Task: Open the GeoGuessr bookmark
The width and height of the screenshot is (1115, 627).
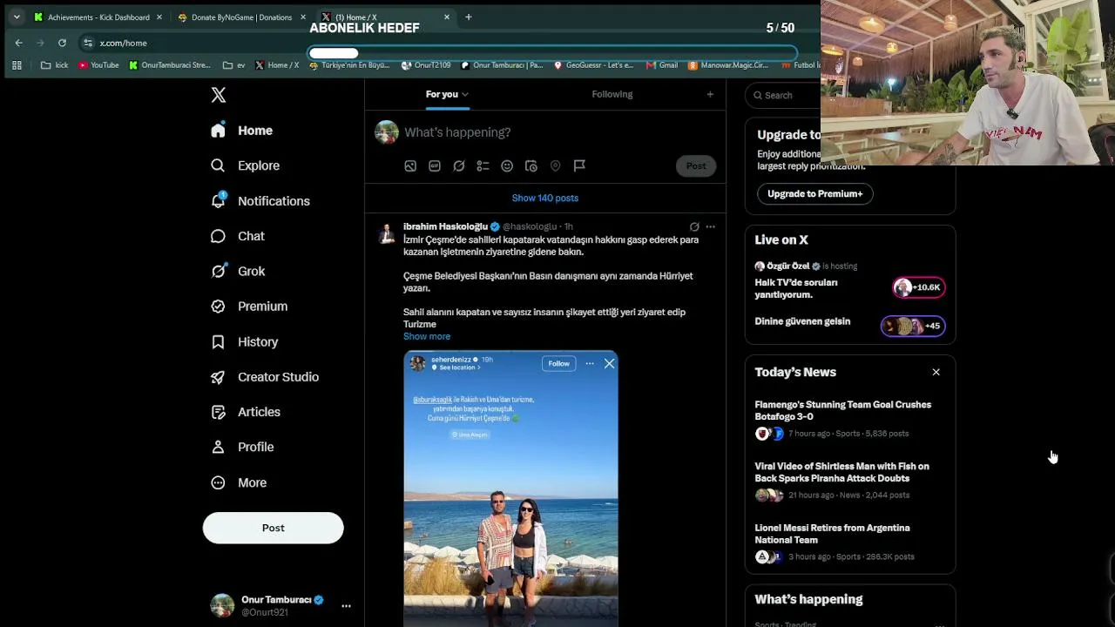Action: pos(593,65)
